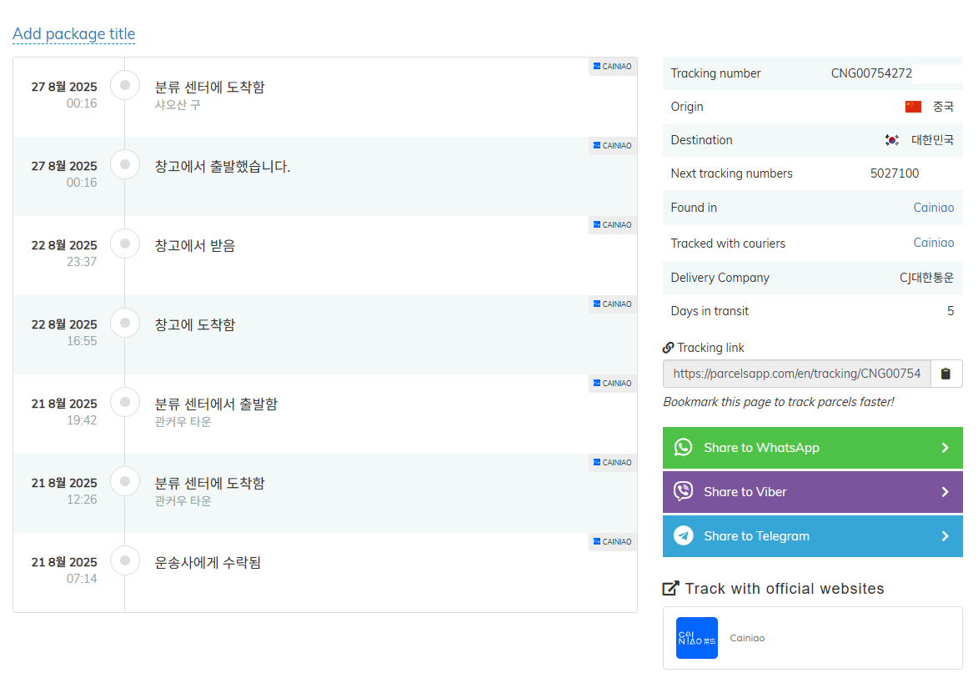Viewport: 978px width, 678px height.
Task: Click the chevron on the Telegram share button
Action: coord(945,536)
